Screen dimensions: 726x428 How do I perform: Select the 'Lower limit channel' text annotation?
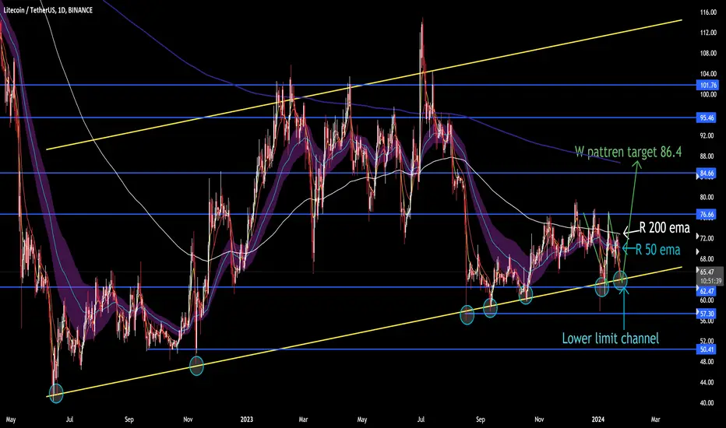(610, 339)
